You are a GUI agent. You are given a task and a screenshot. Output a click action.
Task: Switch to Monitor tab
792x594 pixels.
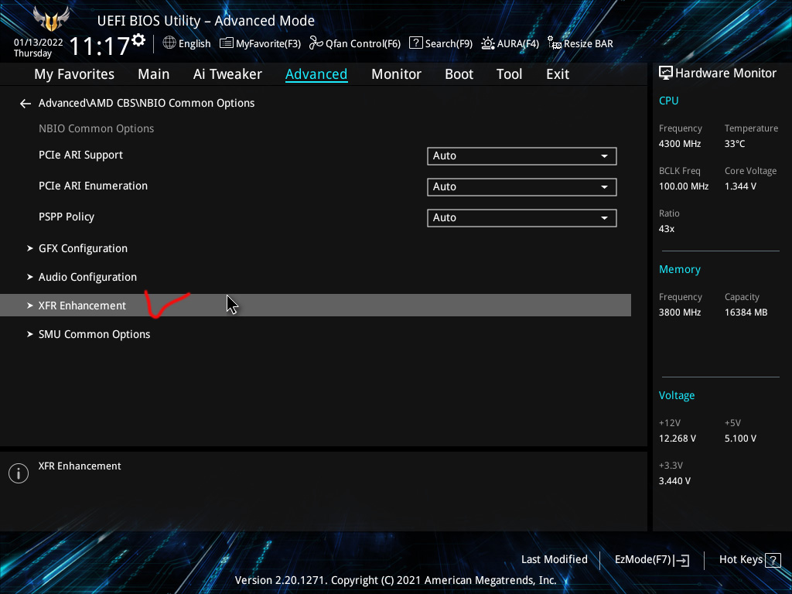click(x=396, y=74)
